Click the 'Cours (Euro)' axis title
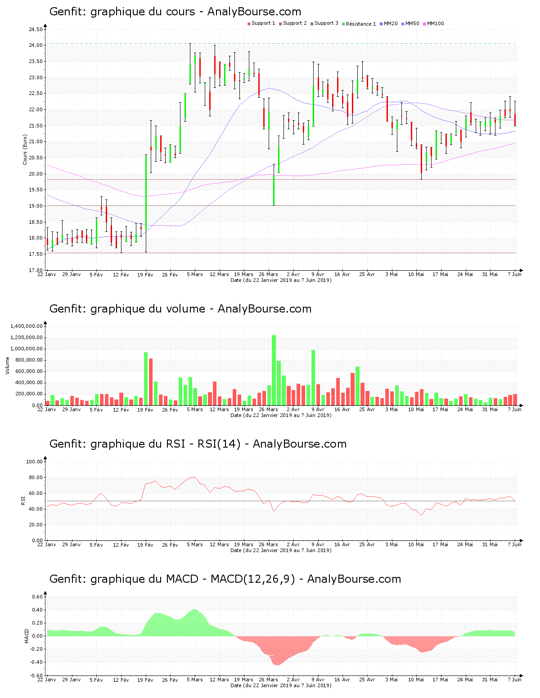The height and width of the screenshot is (698, 540). tap(25, 150)
